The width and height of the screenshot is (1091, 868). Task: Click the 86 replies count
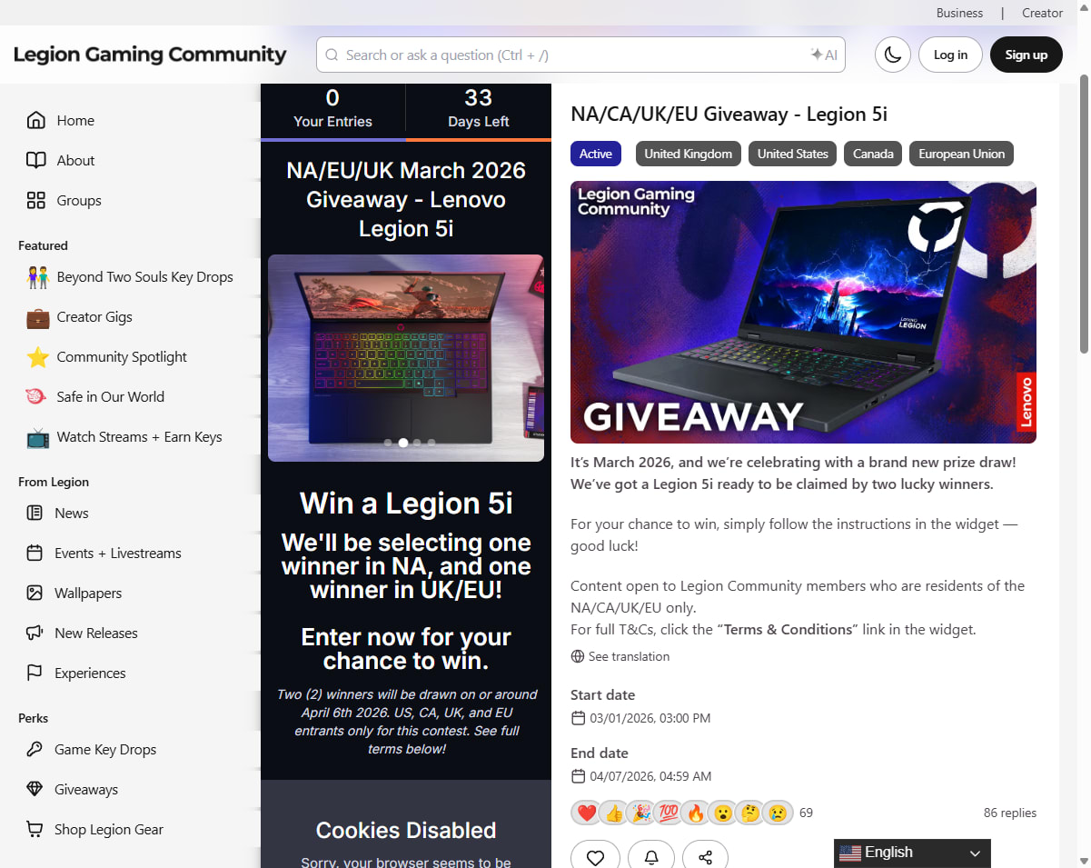tap(1009, 813)
